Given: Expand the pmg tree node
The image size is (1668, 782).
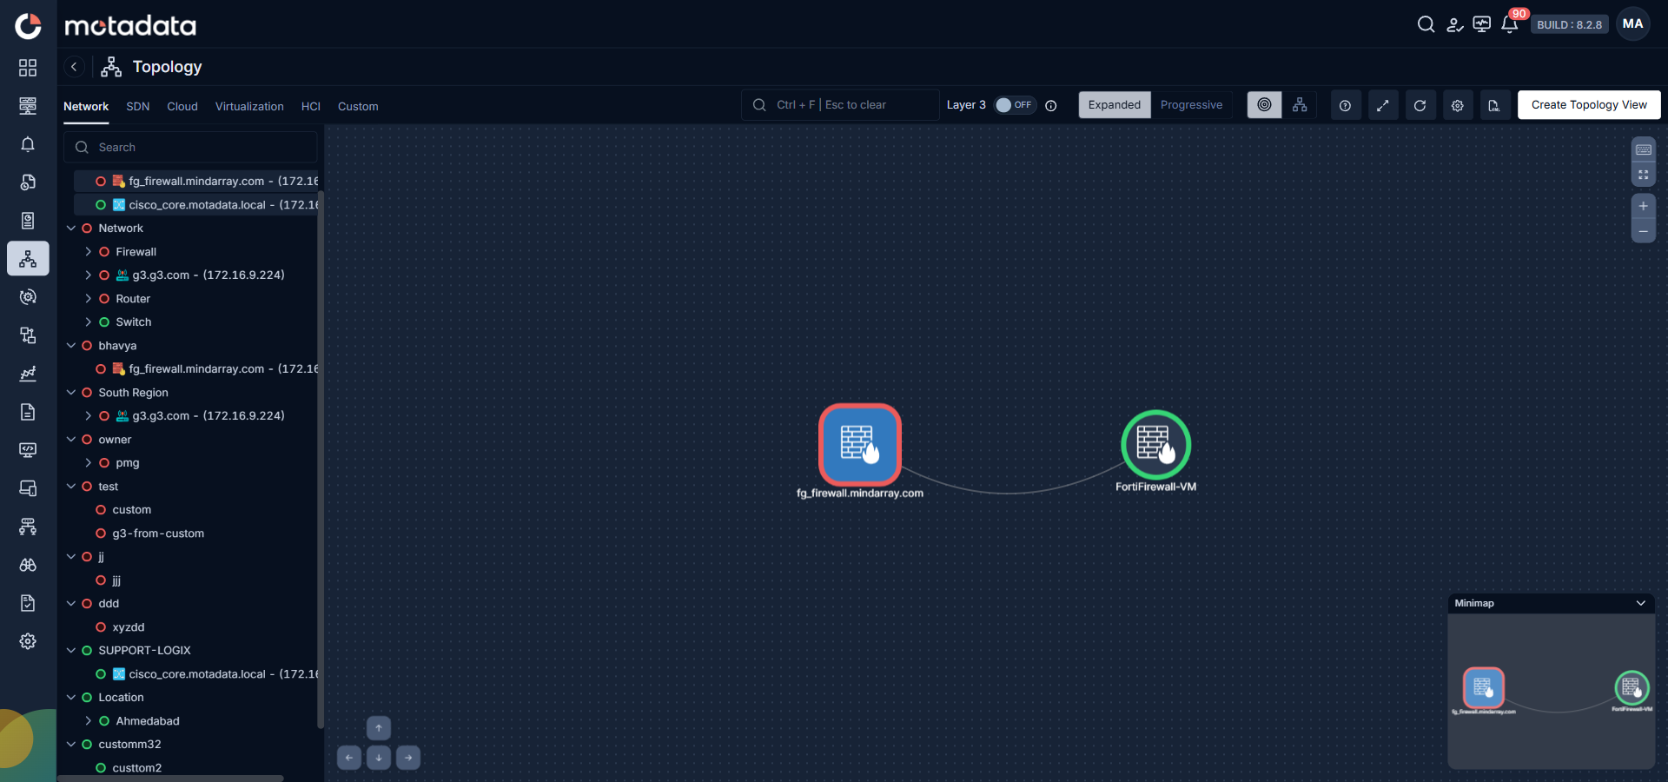Looking at the screenshot, I should [x=89, y=463].
